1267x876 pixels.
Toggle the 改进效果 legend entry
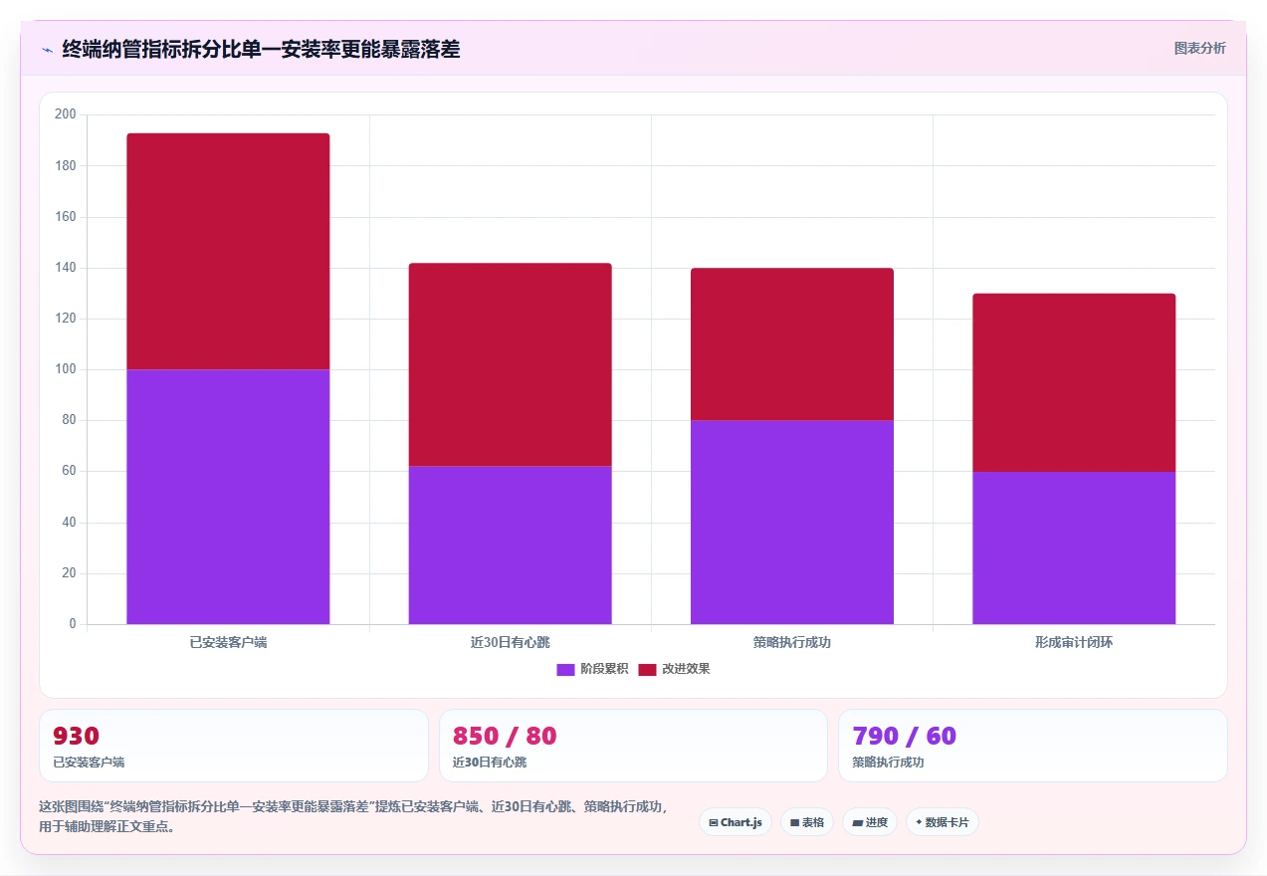pos(674,669)
